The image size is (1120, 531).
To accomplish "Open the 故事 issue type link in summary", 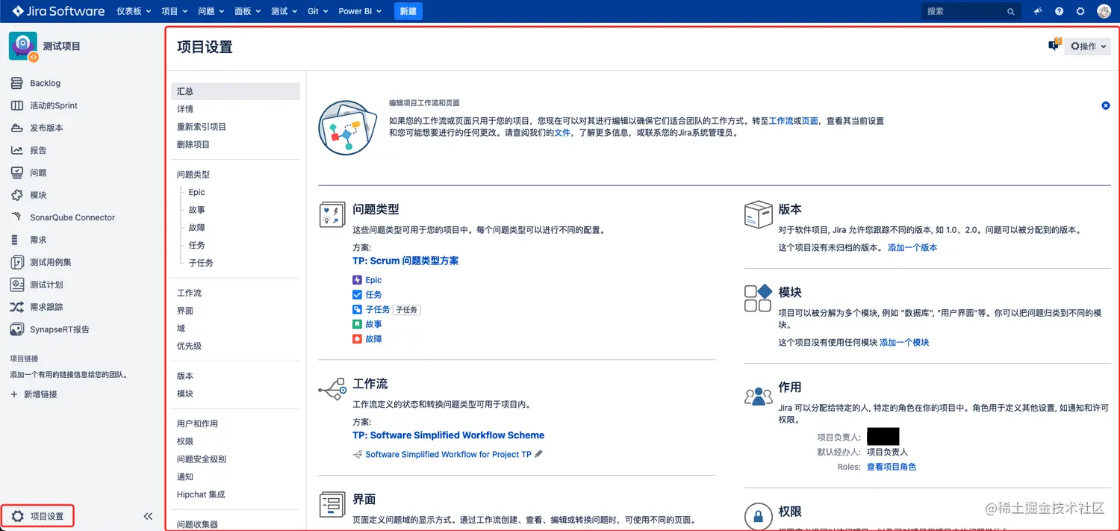I will pos(373,324).
